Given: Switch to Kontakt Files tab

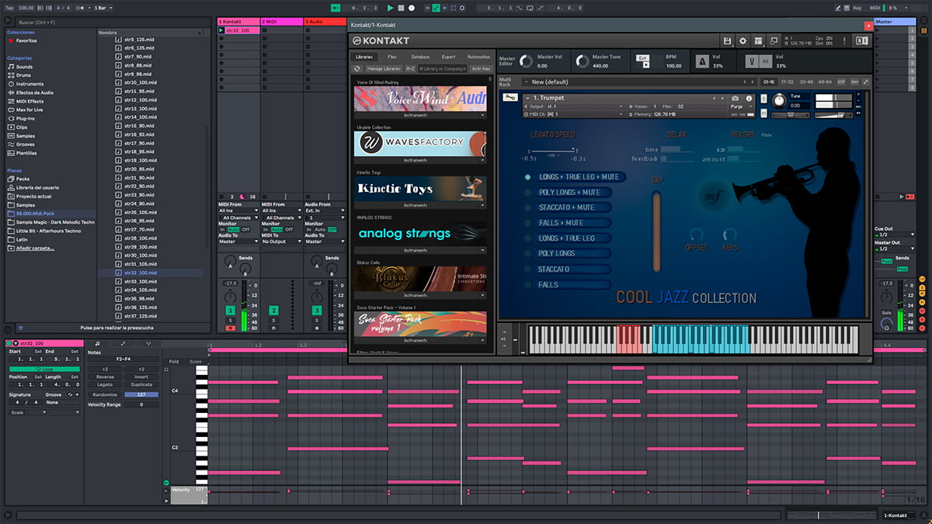Looking at the screenshot, I should pos(392,57).
